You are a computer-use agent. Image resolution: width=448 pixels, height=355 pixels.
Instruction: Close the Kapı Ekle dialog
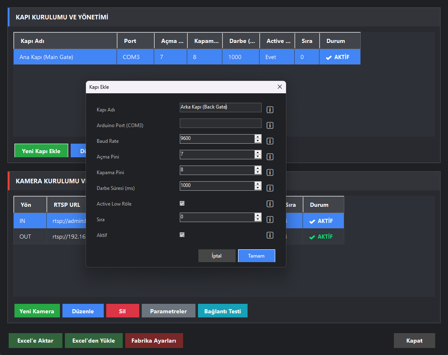tap(280, 87)
